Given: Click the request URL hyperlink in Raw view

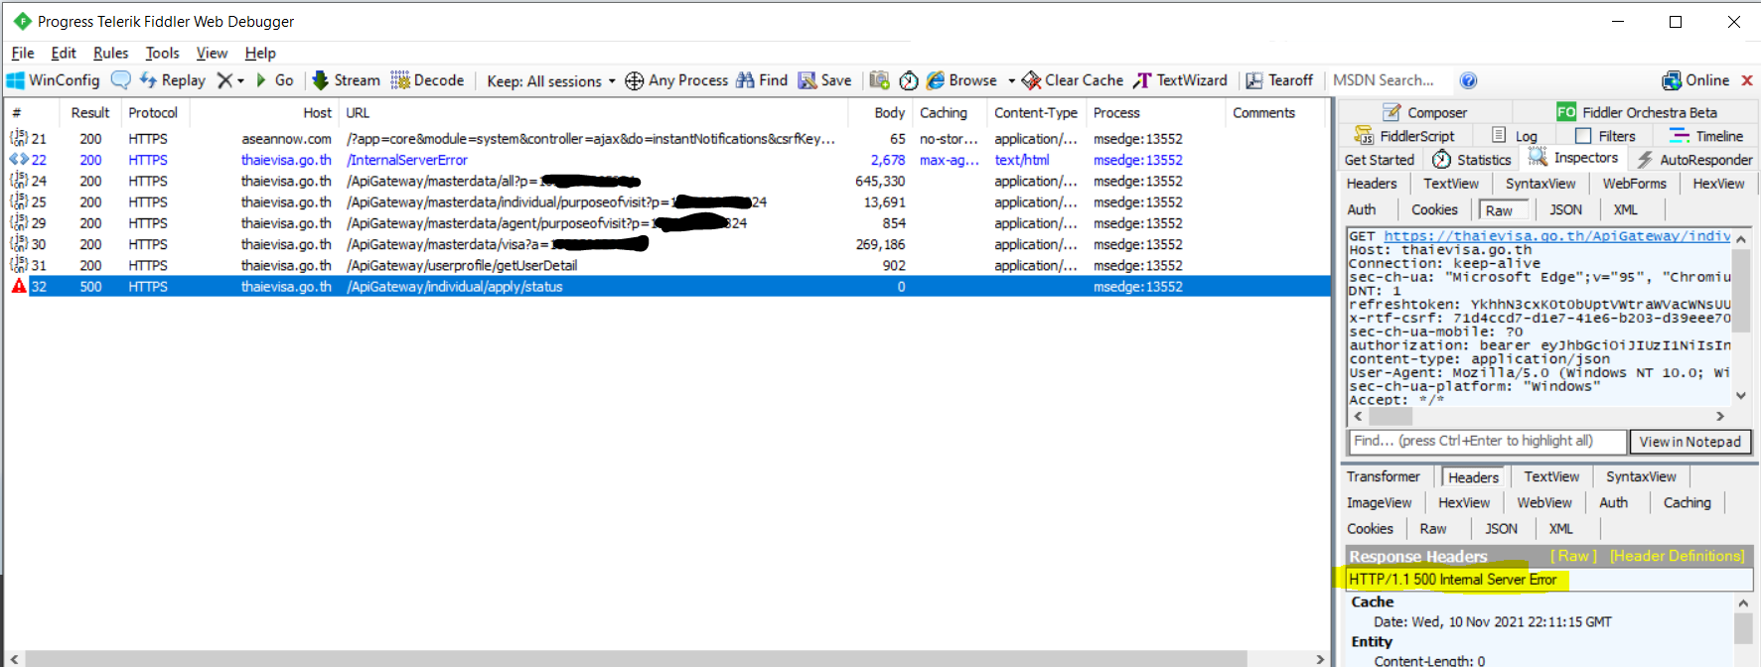Looking at the screenshot, I should pyautogui.click(x=1556, y=236).
